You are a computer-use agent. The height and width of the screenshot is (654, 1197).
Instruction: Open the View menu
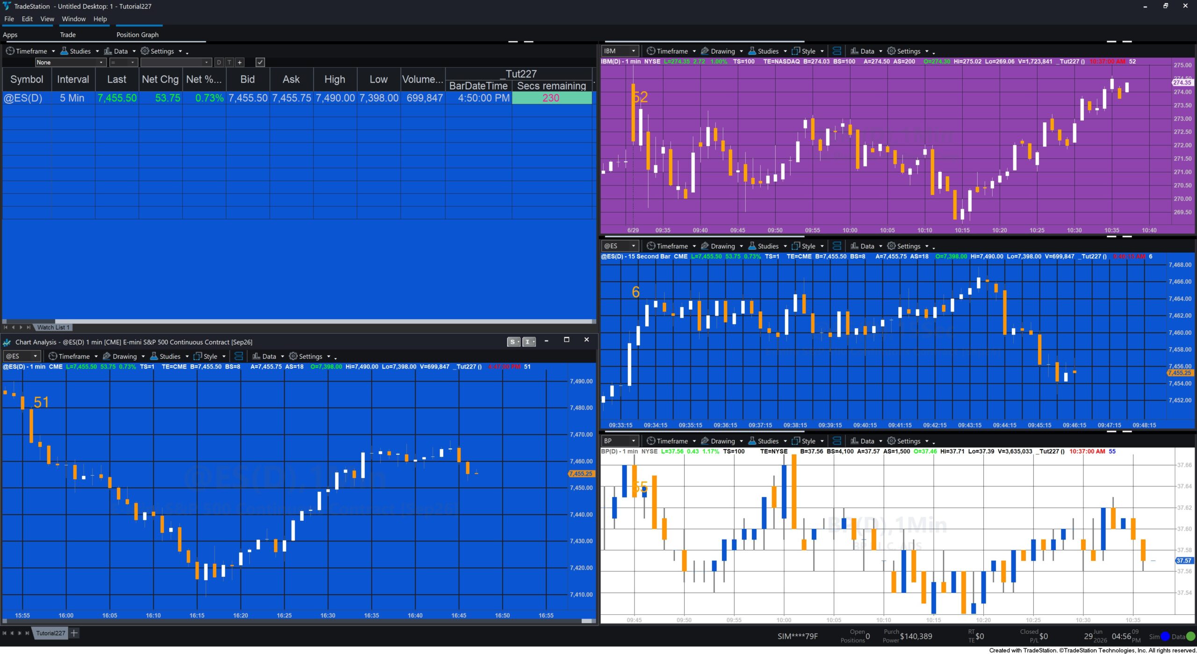click(47, 19)
